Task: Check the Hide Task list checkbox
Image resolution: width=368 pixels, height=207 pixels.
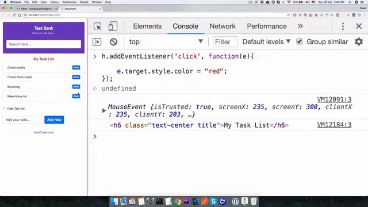Action: [4, 109]
